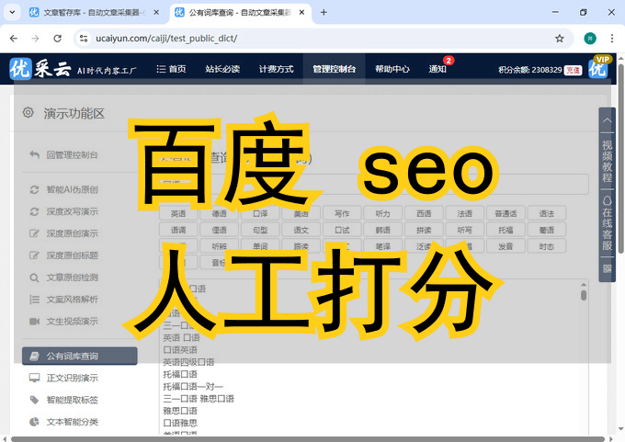This screenshot has height=442, width=625.
Task: Open the VIP account avatar icon
Action: pos(598,69)
